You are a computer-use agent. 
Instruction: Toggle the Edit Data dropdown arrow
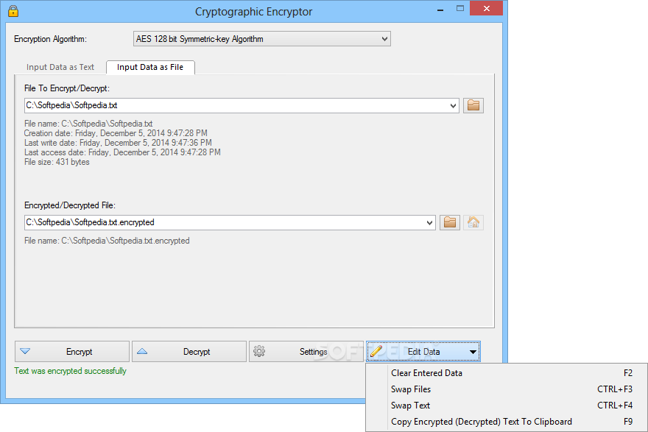click(473, 352)
